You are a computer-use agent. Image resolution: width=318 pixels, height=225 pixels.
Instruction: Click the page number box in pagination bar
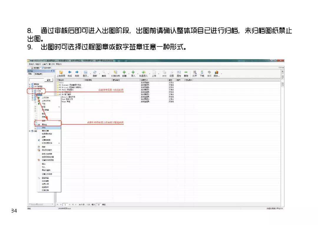click(x=64, y=204)
